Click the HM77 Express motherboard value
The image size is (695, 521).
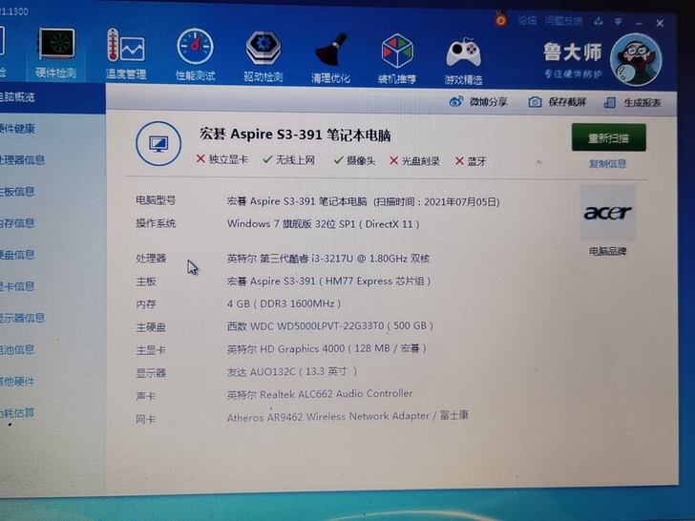(x=328, y=281)
